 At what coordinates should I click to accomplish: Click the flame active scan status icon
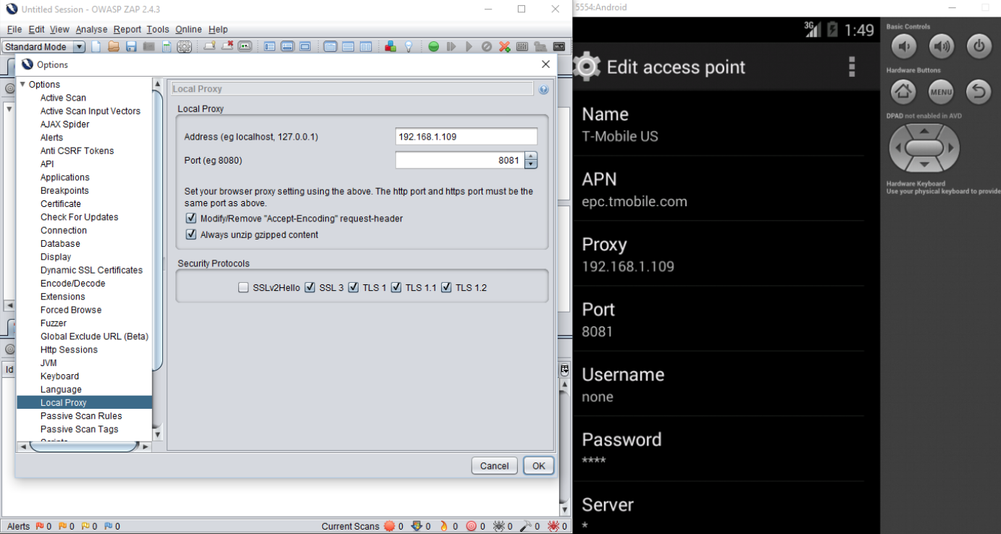444,526
